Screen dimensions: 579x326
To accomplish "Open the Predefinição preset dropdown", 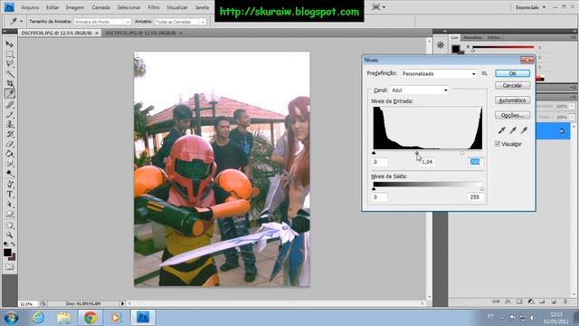I will click(439, 74).
